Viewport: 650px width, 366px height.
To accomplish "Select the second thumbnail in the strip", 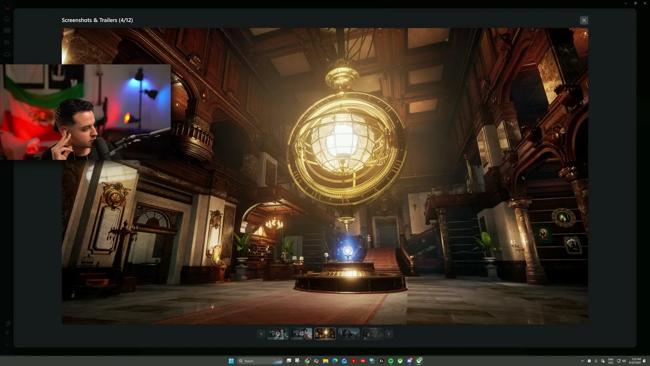I will (301, 334).
